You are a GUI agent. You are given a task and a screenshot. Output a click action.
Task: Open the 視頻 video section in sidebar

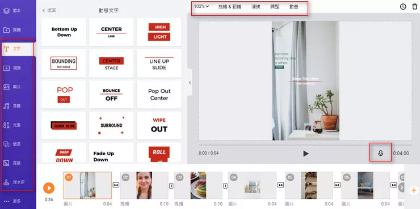click(12, 68)
